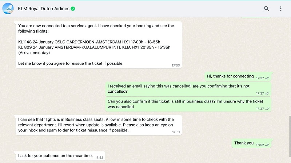The image size is (291, 163).
Task: Click read ticks on the "received an email" message
Action: point(267,93)
